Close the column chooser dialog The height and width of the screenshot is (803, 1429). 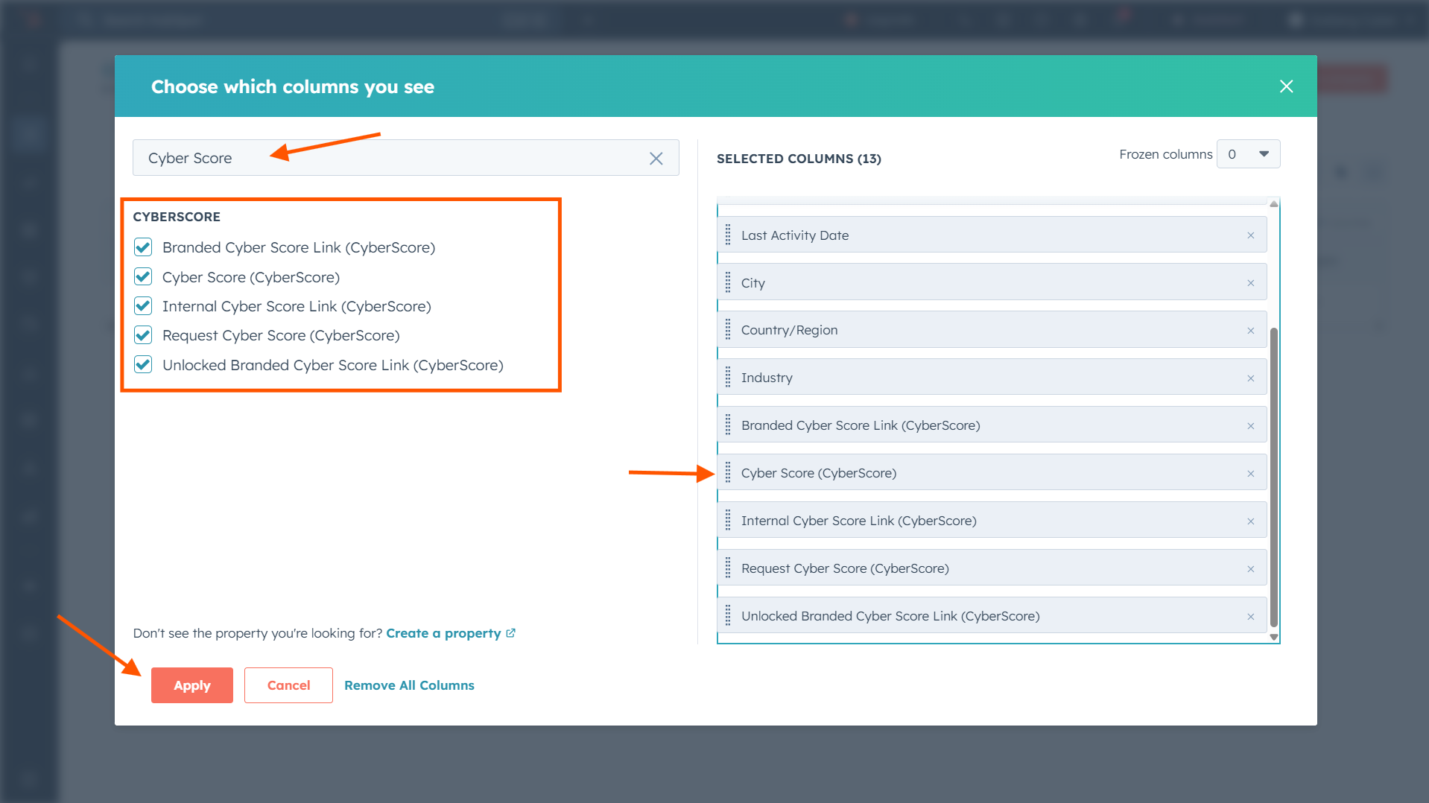[x=1286, y=86]
